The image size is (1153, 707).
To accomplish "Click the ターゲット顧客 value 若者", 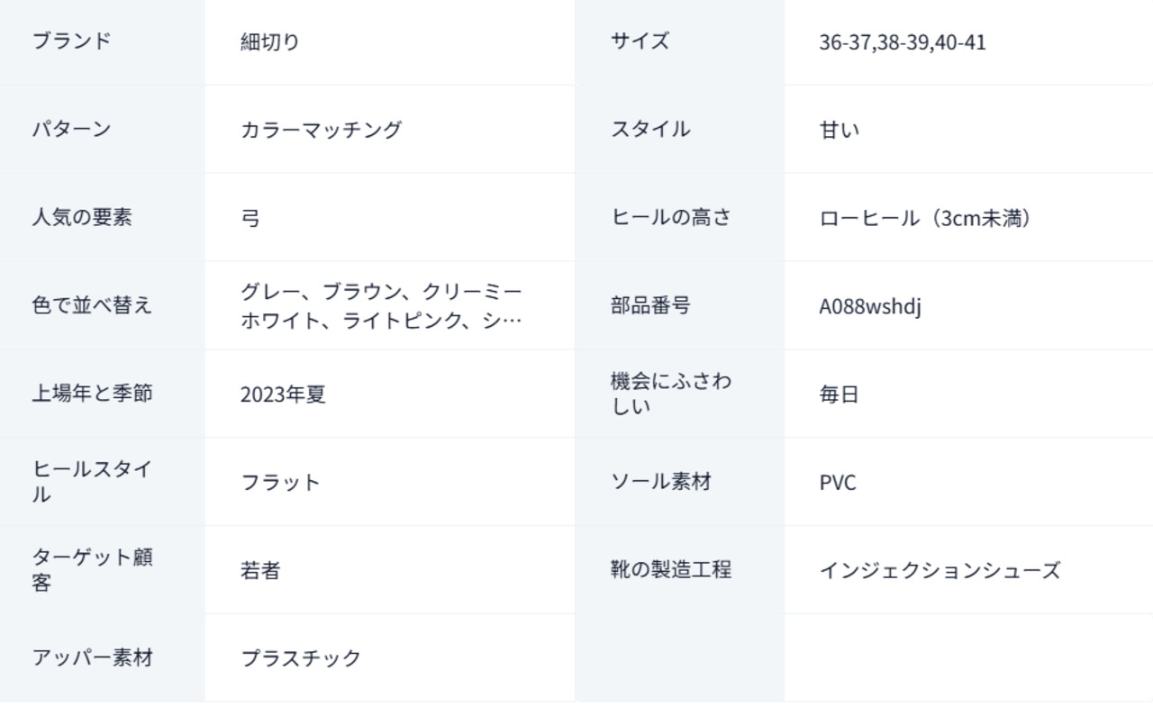I will point(260,571).
